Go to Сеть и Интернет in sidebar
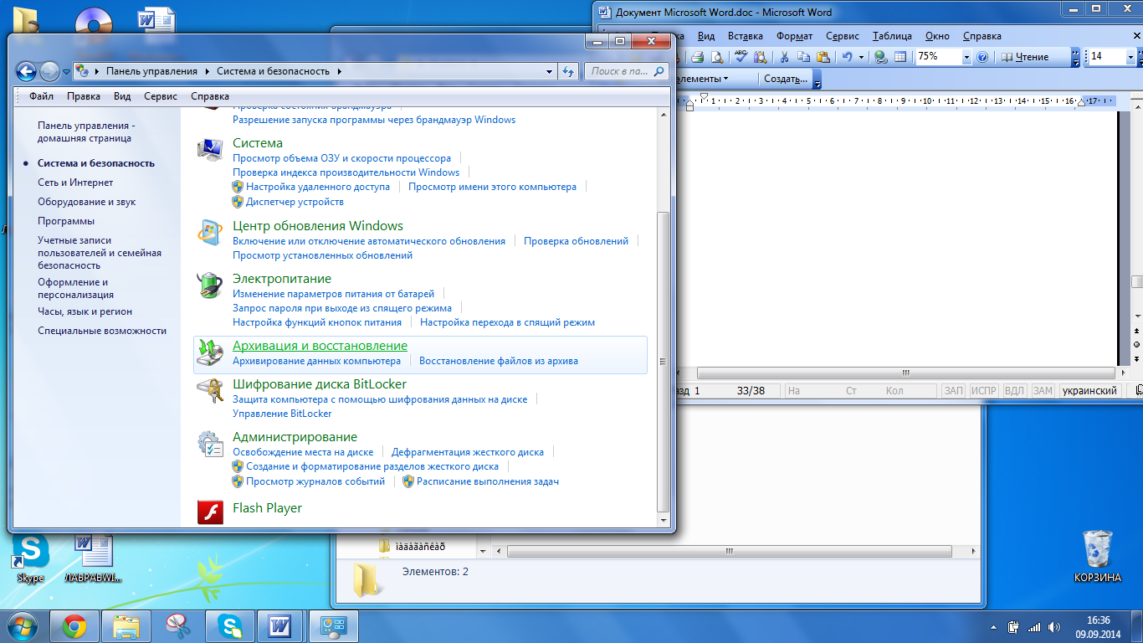1143x643 pixels. tap(75, 183)
